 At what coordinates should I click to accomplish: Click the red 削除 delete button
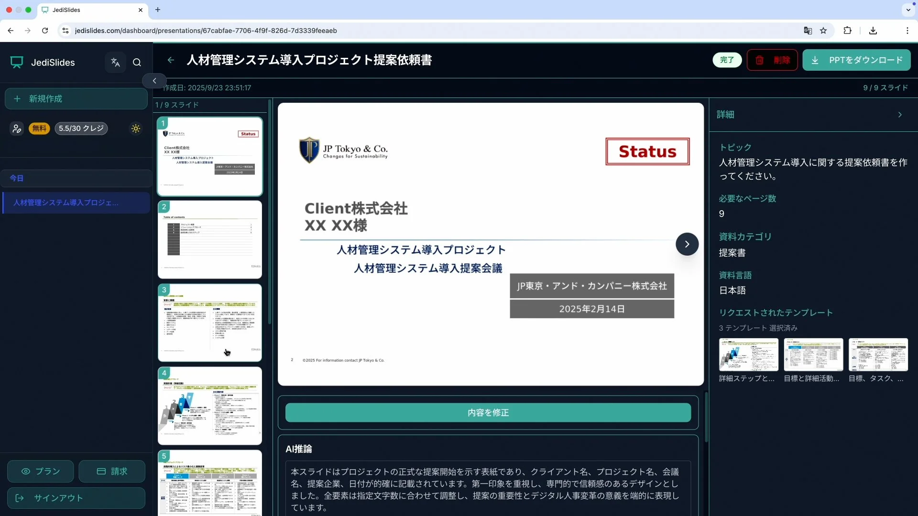point(772,60)
